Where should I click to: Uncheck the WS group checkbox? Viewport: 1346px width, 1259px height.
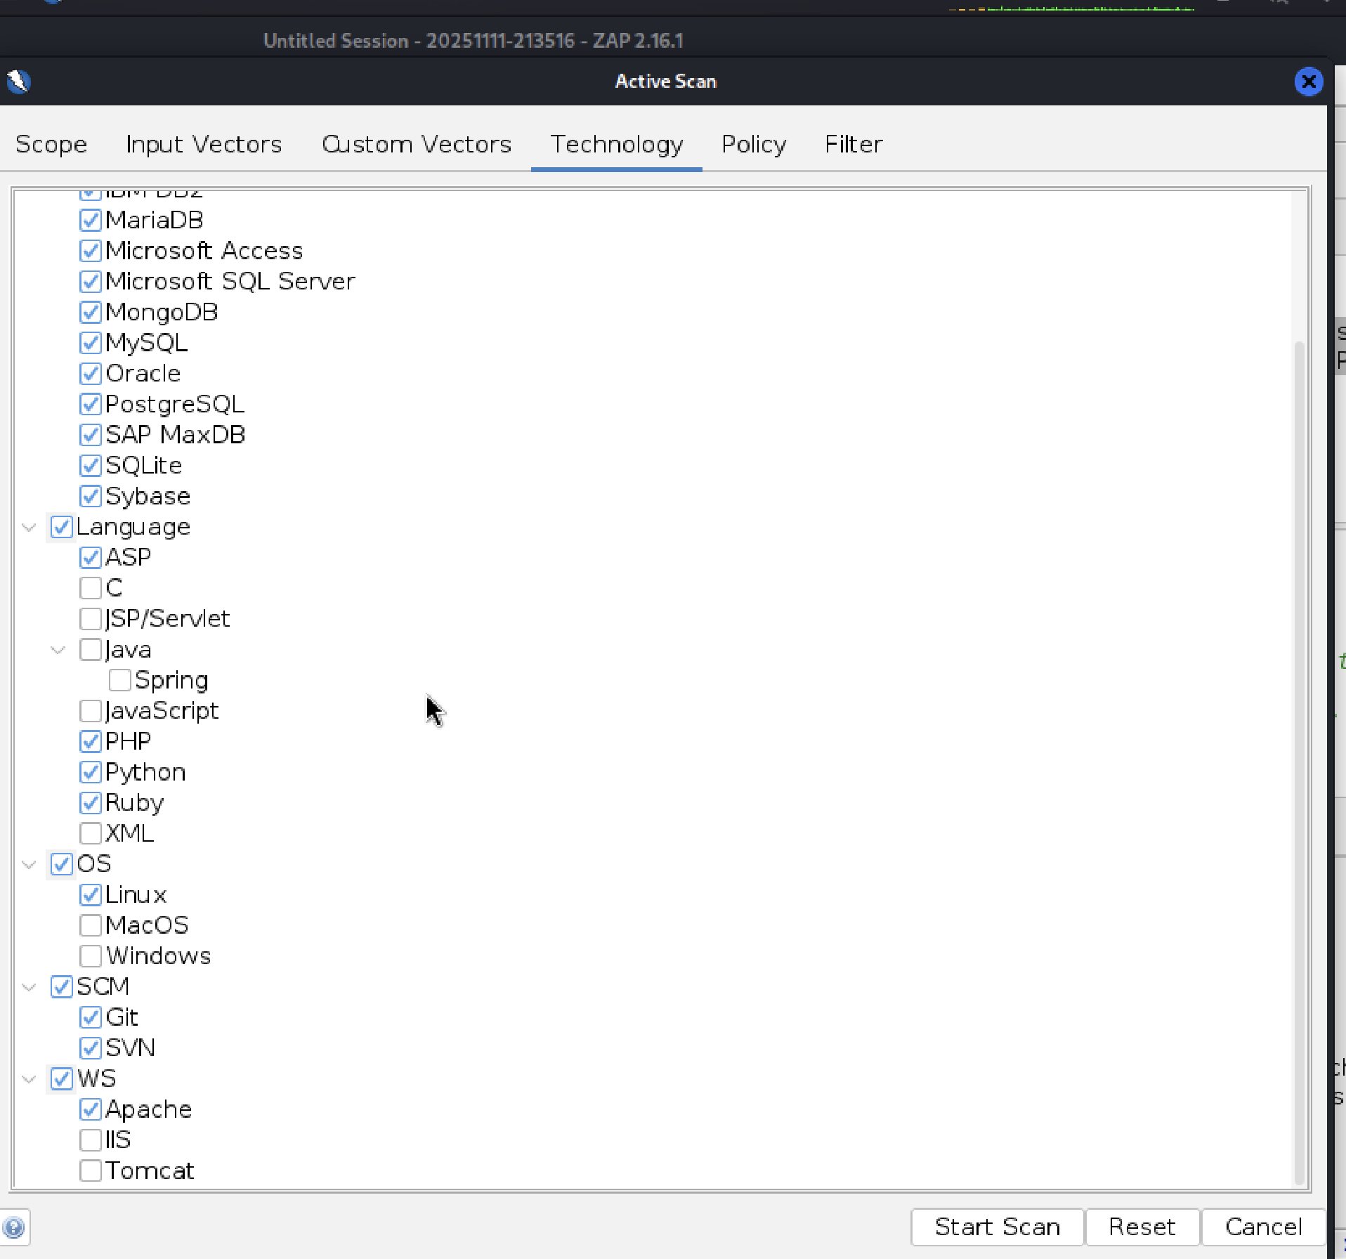[x=62, y=1079]
